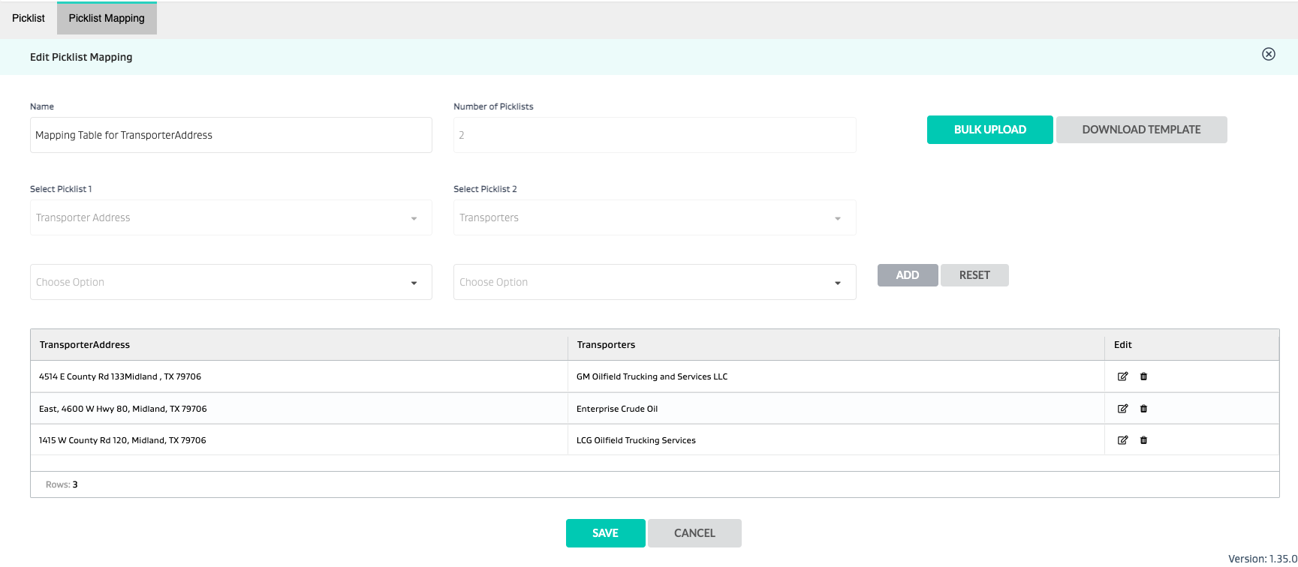Viewport: 1298px width, 567px height.
Task: Edit the GM Oilfield Trucking mapping row
Action: (x=1122, y=376)
